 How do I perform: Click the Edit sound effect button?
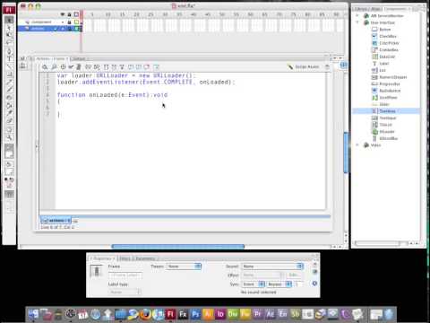[294, 275]
